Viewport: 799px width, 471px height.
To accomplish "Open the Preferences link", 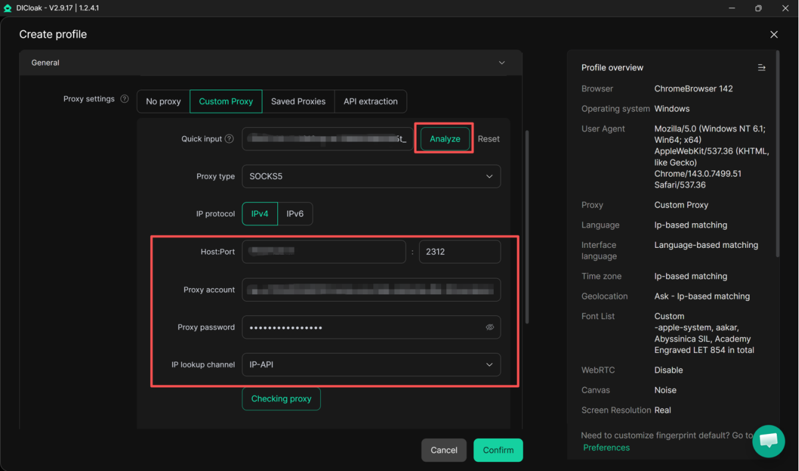I will [x=606, y=448].
